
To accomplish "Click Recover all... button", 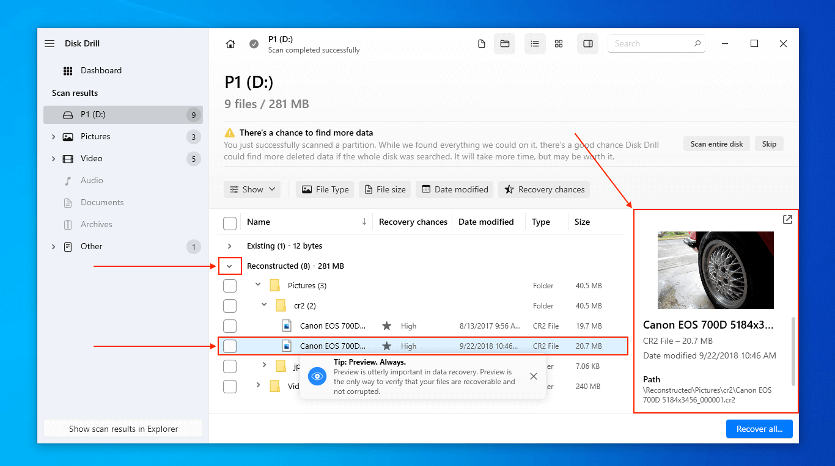I will [x=759, y=429].
